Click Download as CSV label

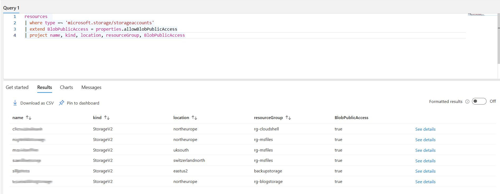[37, 103]
